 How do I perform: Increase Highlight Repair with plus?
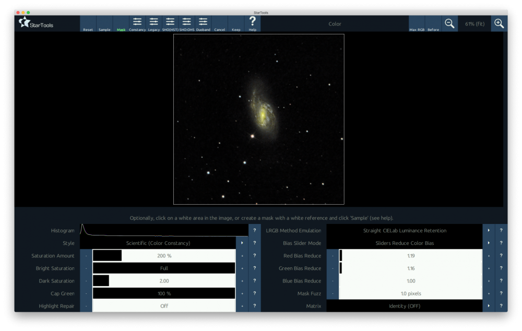[x=242, y=306]
